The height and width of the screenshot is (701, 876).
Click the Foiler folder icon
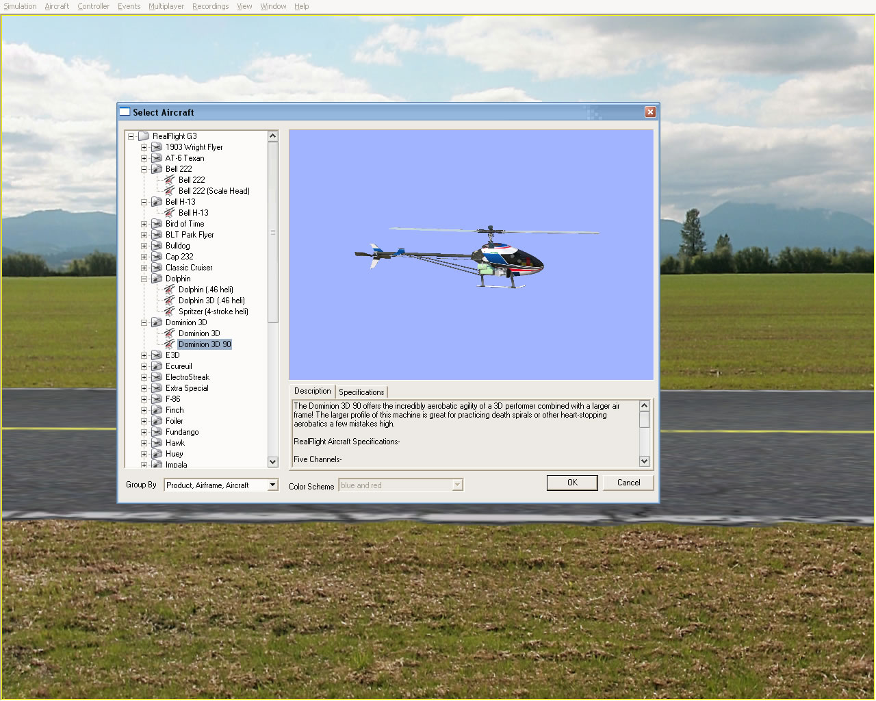pos(157,421)
